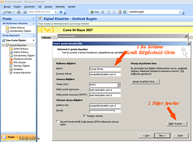The height and width of the screenshot is (142, 193).
Task: Click the Outlook Bugün header folder icon
Action: [x=40, y=18]
